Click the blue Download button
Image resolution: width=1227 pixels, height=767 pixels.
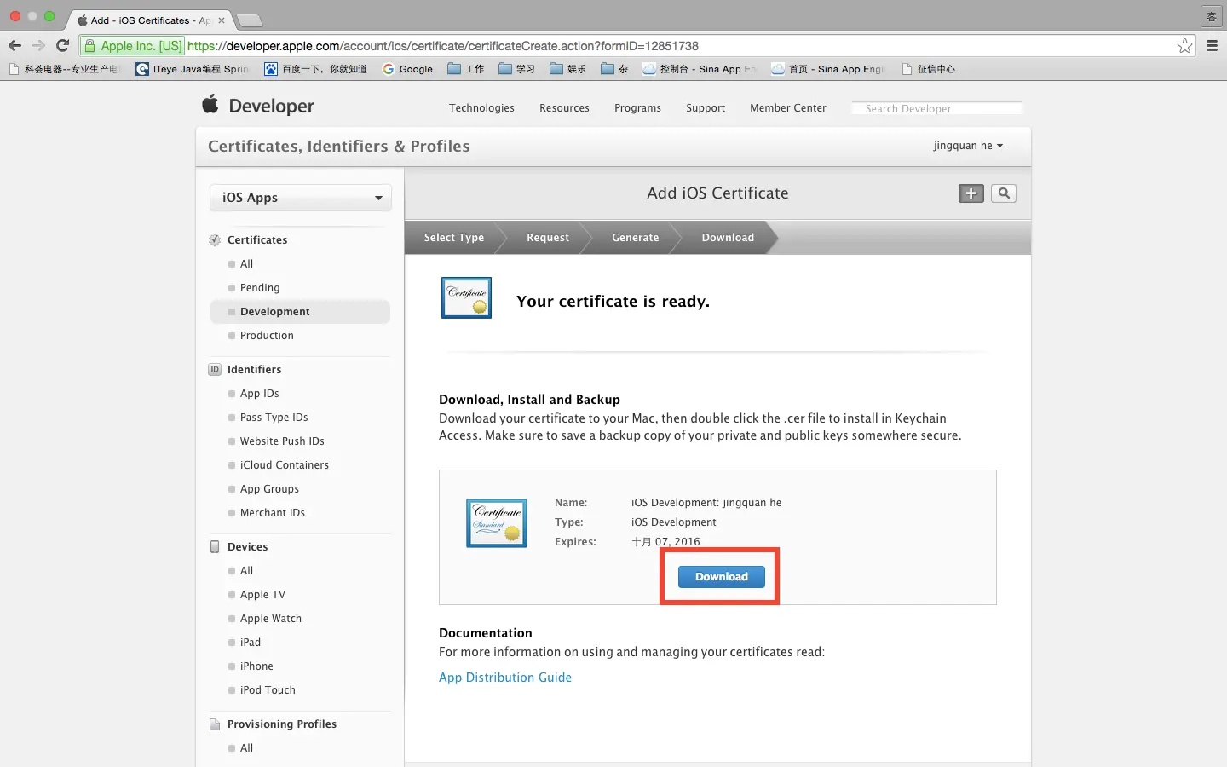722,577
